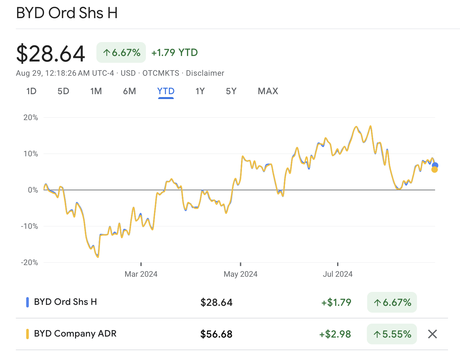Select the BYD Ord Shs H legend row name
The width and height of the screenshot is (460, 356).
point(65,302)
